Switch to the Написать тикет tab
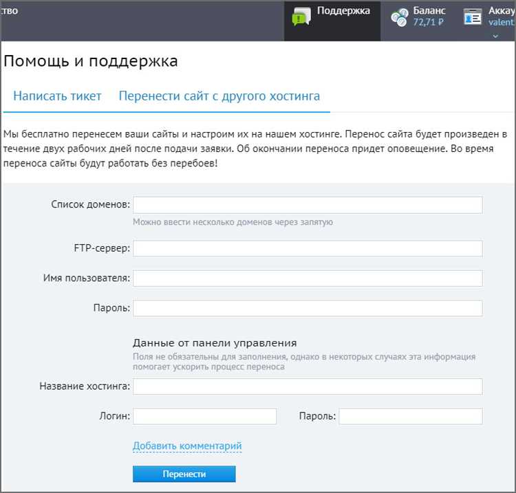 pyautogui.click(x=57, y=96)
